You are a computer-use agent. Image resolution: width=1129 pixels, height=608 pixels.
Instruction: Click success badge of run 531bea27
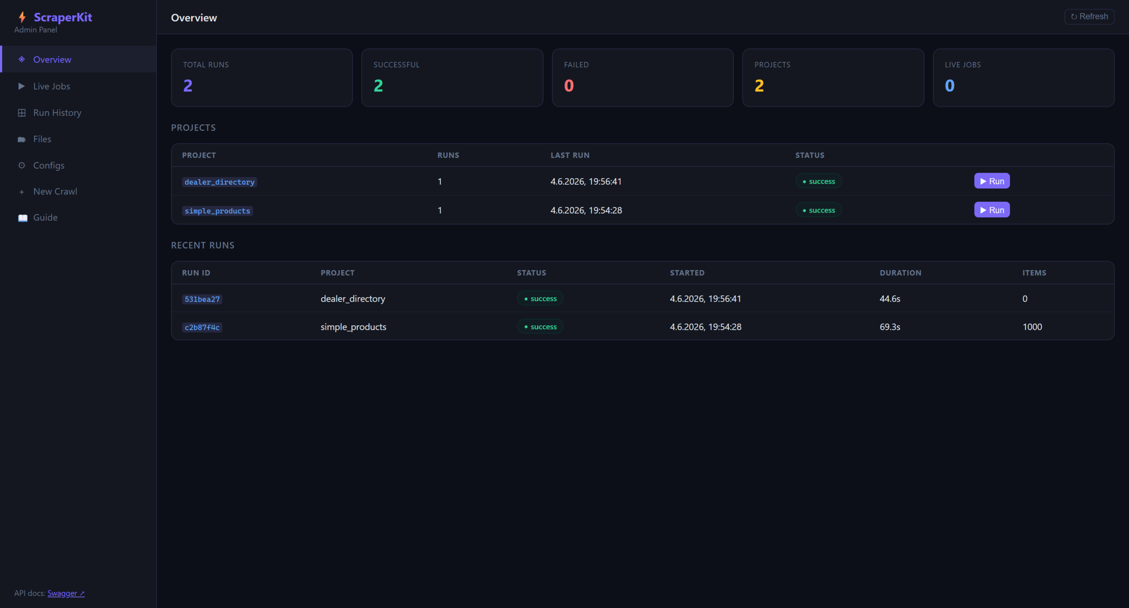(x=540, y=298)
